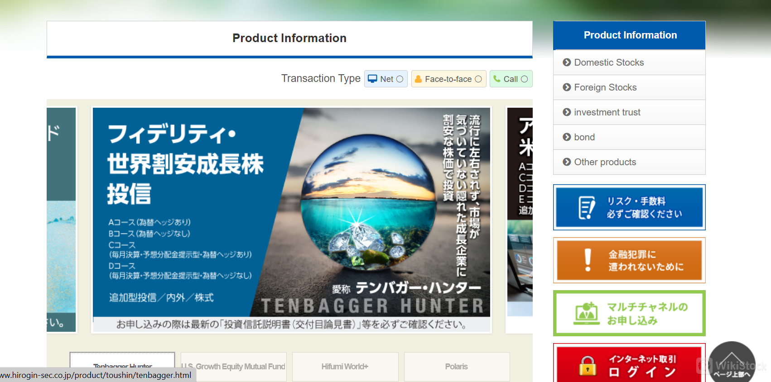
Task: Select the Tenbagger Hunter carousel tab
Action: [122, 366]
